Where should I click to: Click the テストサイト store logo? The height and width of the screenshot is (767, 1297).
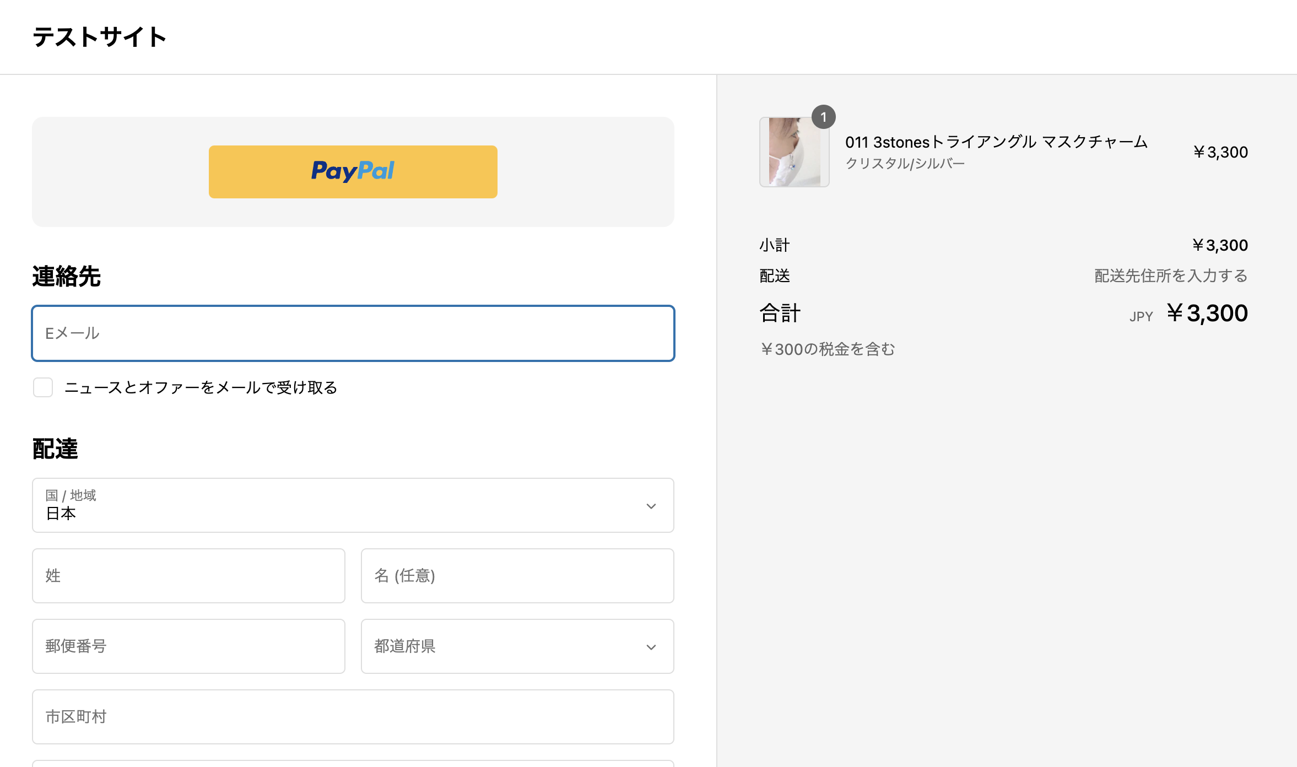coord(99,37)
